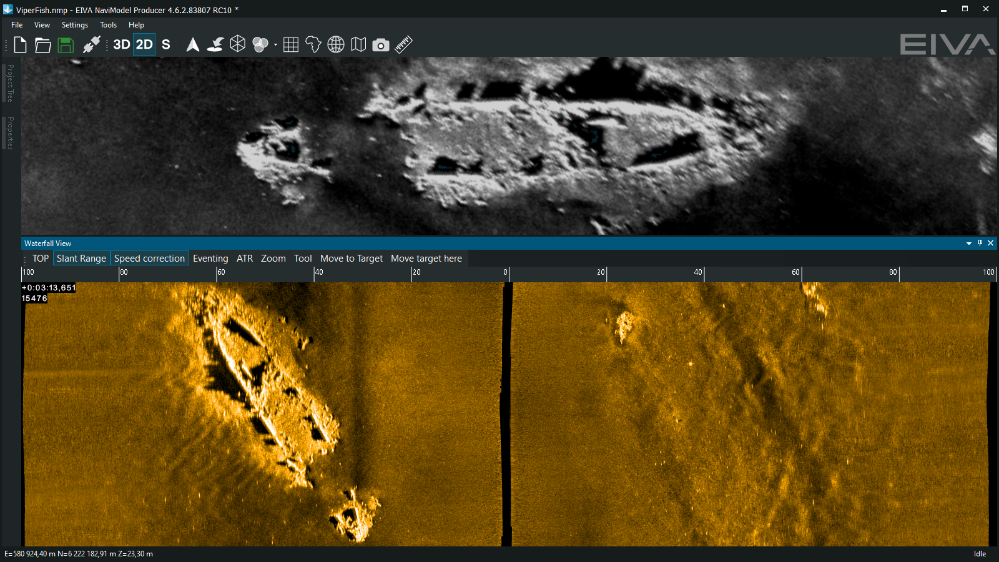
Task: Select the ruler measurement tool
Action: [403, 45]
